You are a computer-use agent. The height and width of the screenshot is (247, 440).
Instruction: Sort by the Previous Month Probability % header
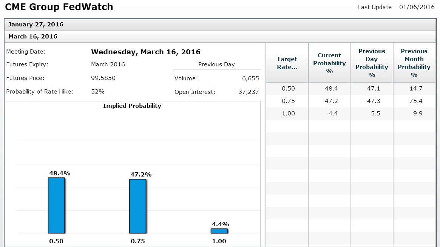coord(414,63)
